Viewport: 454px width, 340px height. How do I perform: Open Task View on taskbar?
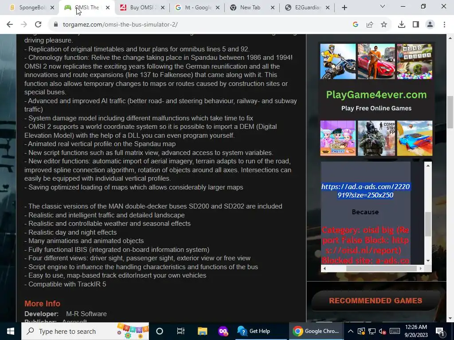(181, 331)
